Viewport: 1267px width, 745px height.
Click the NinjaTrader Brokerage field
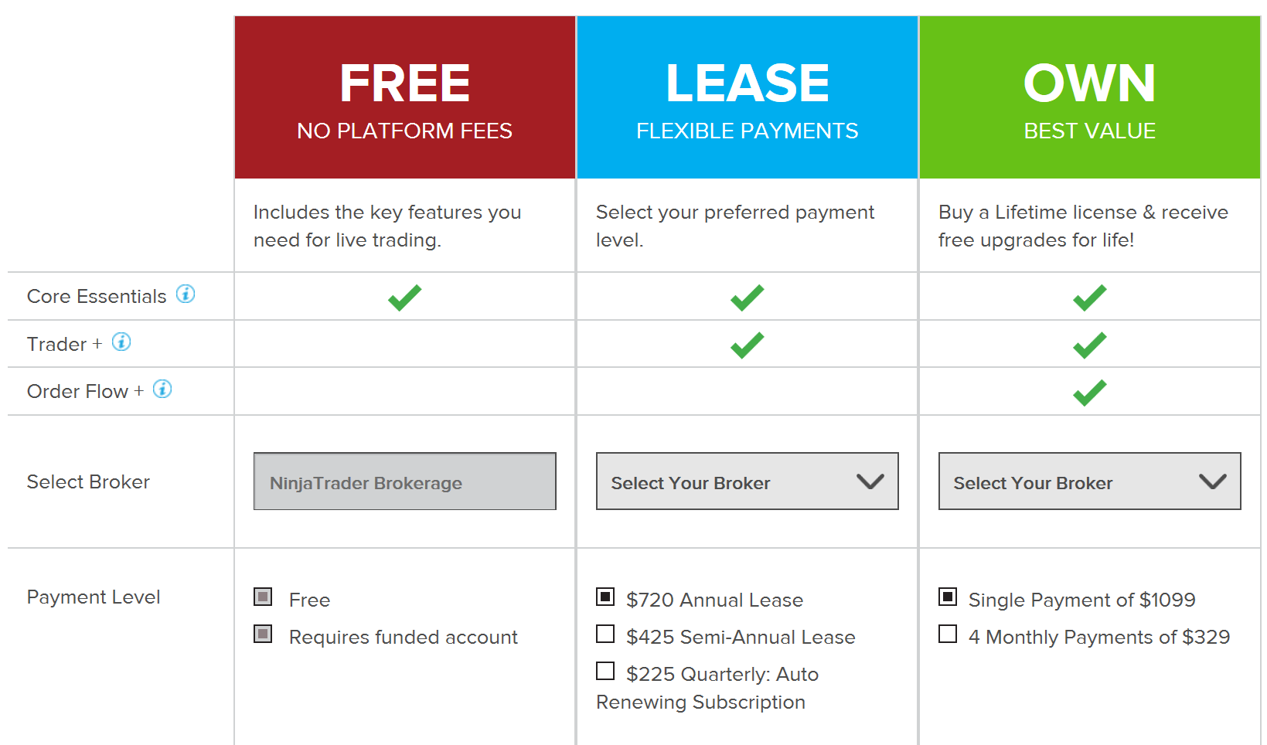[405, 481]
